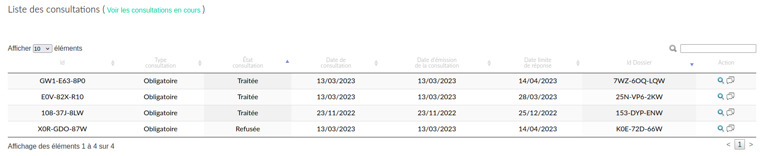This screenshot has height=156, width=761.
Task: Open comments icon for consultation GW1-E63-8P0
Action: click(x=731, y=80)
